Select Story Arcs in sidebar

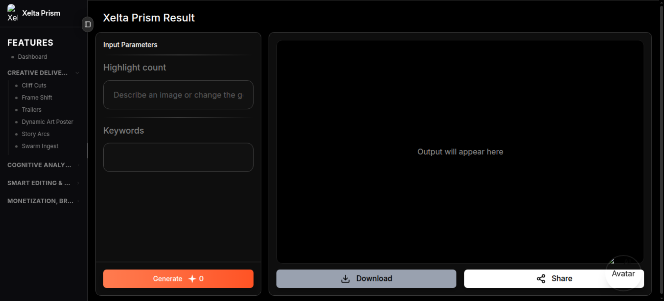36,134
